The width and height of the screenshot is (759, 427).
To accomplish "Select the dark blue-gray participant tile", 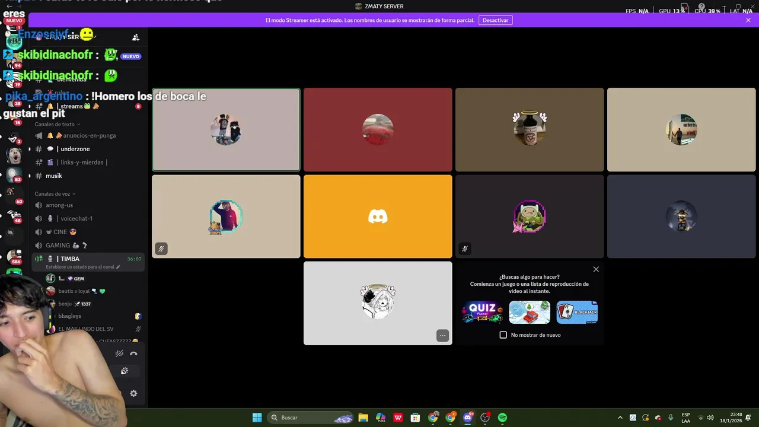I will [x=681, y=216].
